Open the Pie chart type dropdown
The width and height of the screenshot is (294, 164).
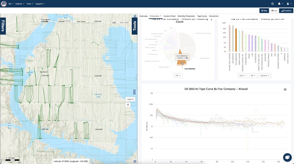point(178,76)
